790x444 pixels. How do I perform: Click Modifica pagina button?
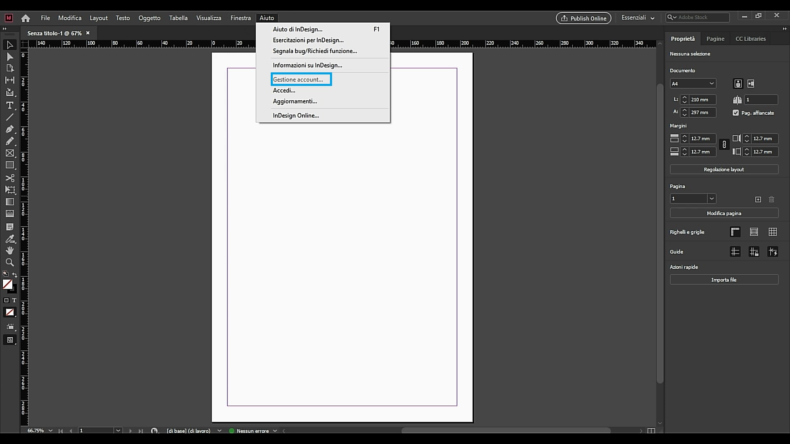[x=724, y=213]
